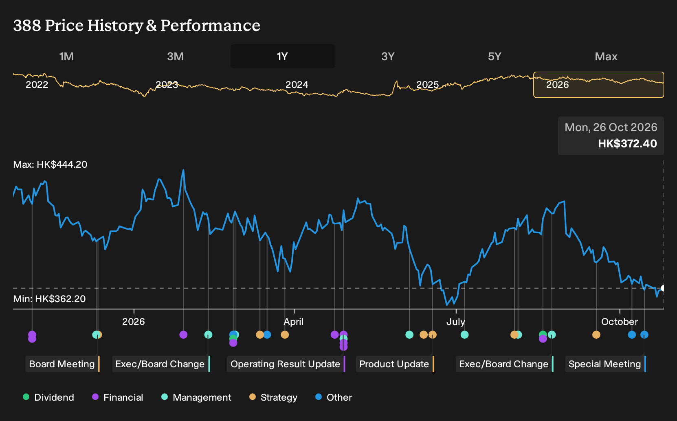
Task: Toggle Strategy events in the legend
Action: pos(273,397)
